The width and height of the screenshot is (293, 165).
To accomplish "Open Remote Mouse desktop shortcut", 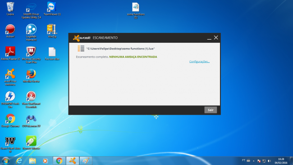I will [x=31, y=143].
